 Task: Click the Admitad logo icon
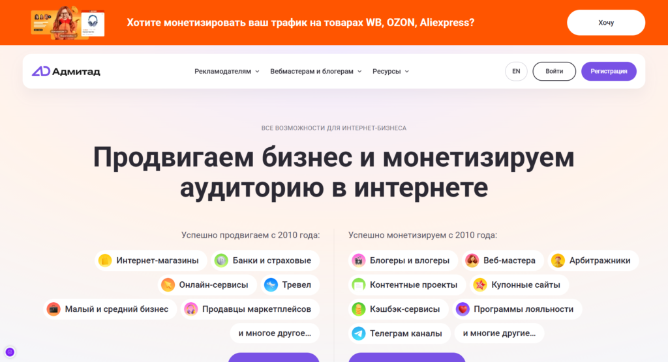coord(41,71)
